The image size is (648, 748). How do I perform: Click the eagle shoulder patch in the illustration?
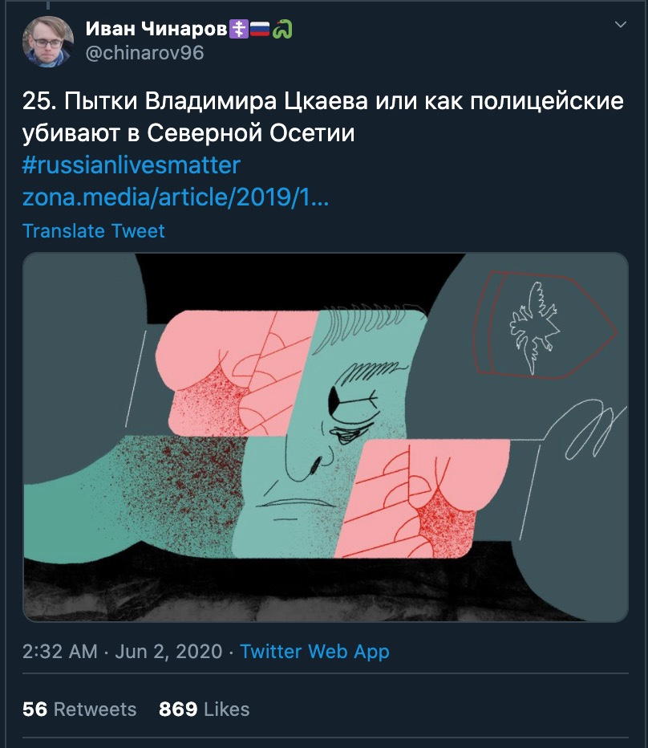[544, 325]
